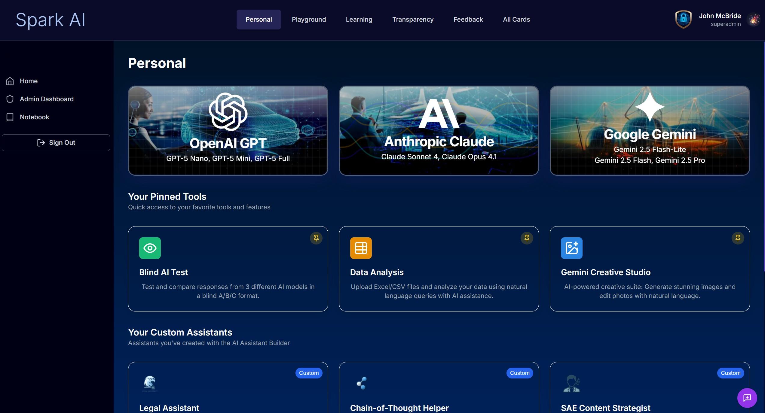Unpin the Data Analysis tool

click(527, 238)
